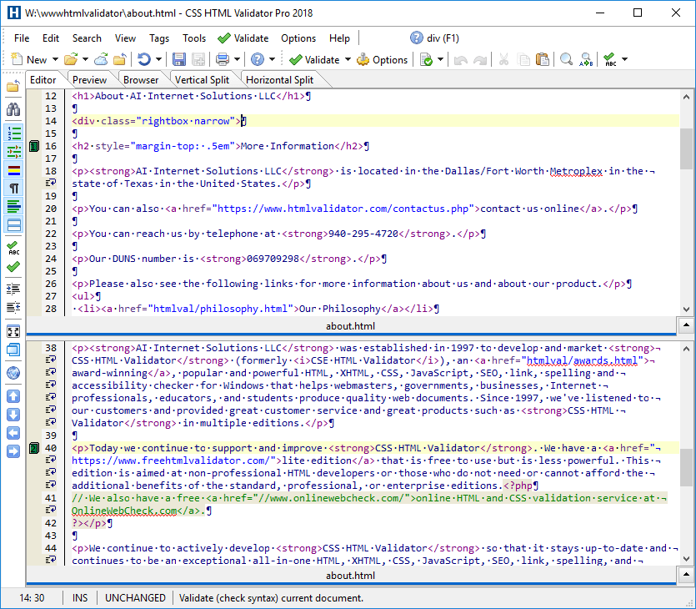Viewport: 696px width, 609px height.
Task: Toggle the syntax color highlighting button
Action: (13, 170)
